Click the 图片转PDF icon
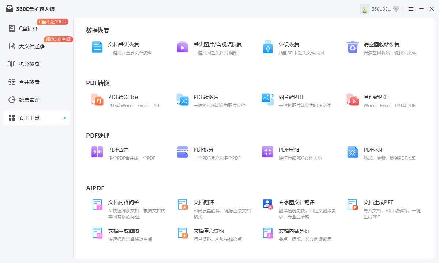The image size is (439, 263). 268,99
